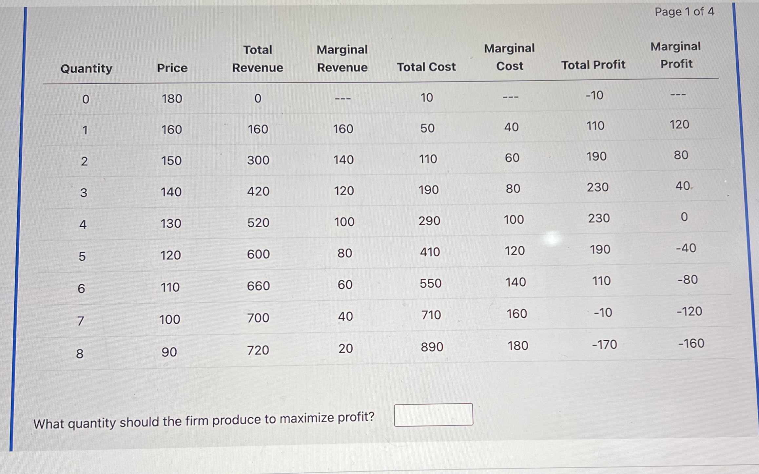
Task: Click the Quantity column header
Action: point(87,68)
